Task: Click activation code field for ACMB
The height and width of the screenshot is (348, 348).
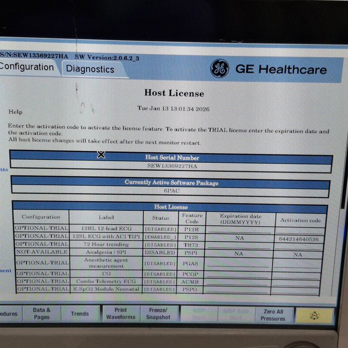Action: pos(296,283)
